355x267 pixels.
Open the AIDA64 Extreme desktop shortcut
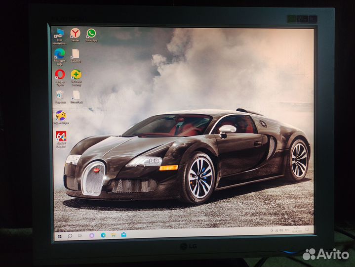tap(61, 136)
